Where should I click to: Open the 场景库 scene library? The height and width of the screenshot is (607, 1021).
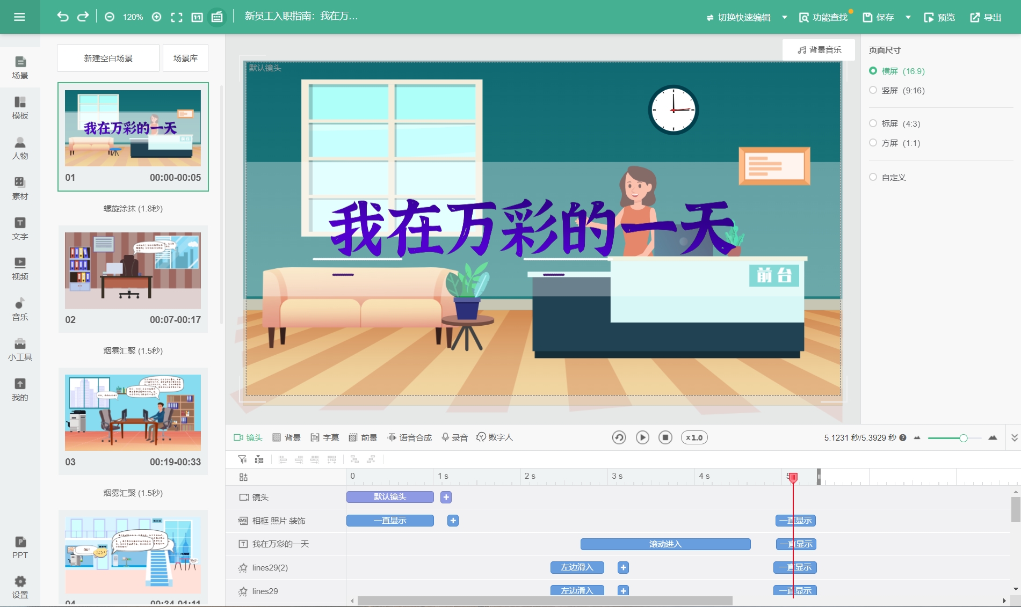tap(185, 58)
